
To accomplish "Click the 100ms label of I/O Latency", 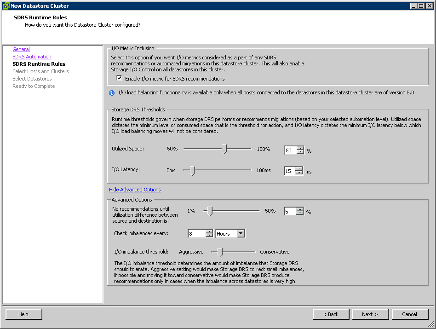I will (x=264, y=170).
